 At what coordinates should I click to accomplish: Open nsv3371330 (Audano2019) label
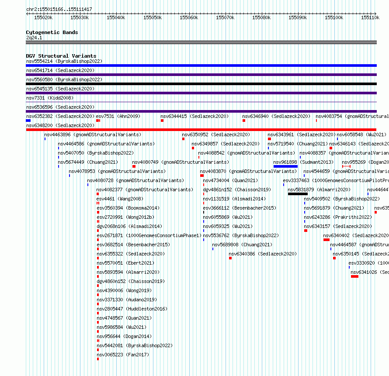(127, 300)
